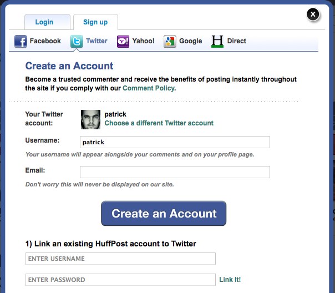Click the Yahoo! text label

coord(143,41)
